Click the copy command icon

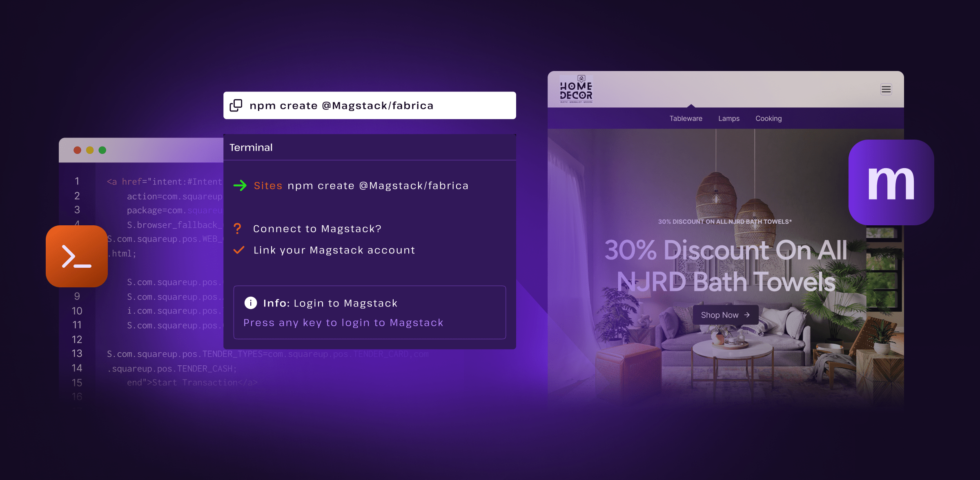point(236,105)
